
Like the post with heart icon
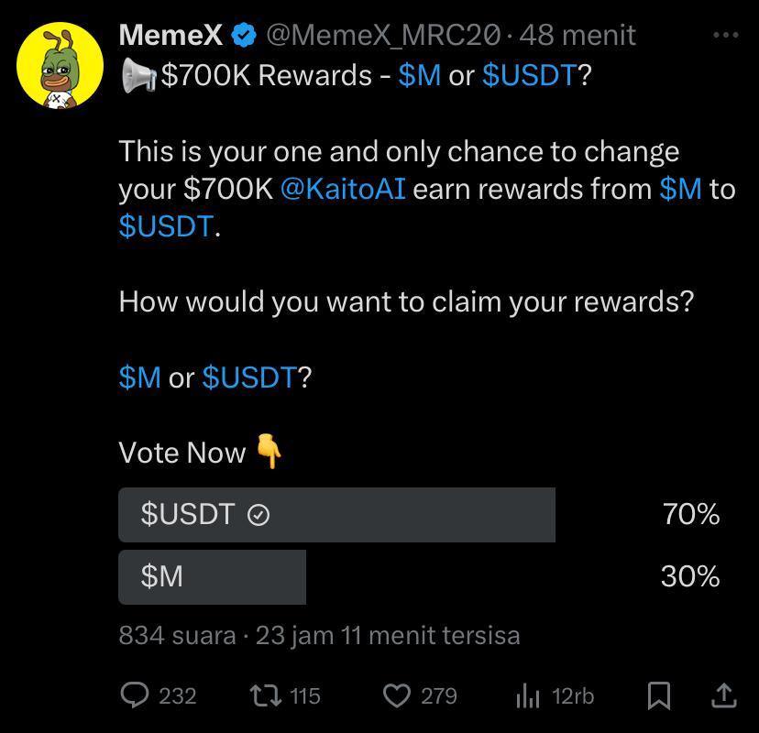[x=396, y=695]
